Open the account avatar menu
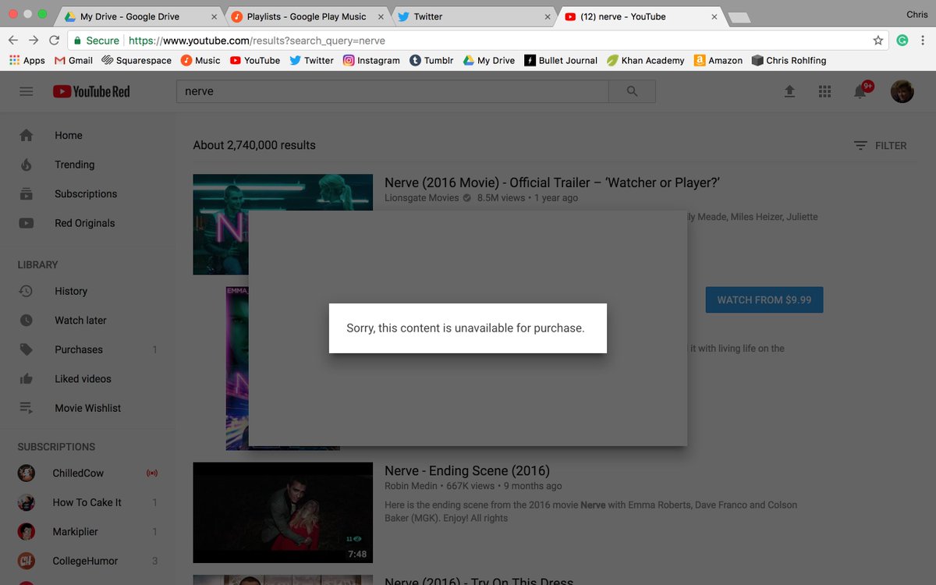This screenshot has height=585, width=936. [902, 91]
